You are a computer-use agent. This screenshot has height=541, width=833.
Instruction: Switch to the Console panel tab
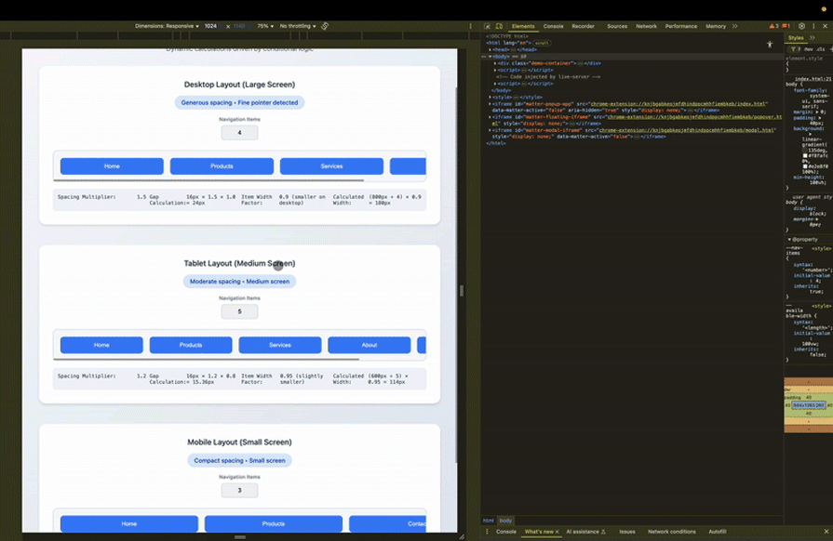click(x=553, y=26)
